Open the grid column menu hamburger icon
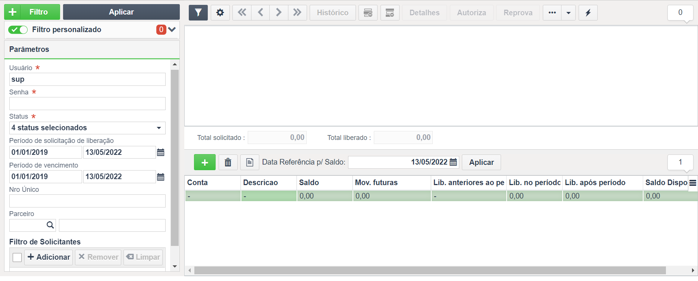Viewport: 698px width, 281px height. 693,183
